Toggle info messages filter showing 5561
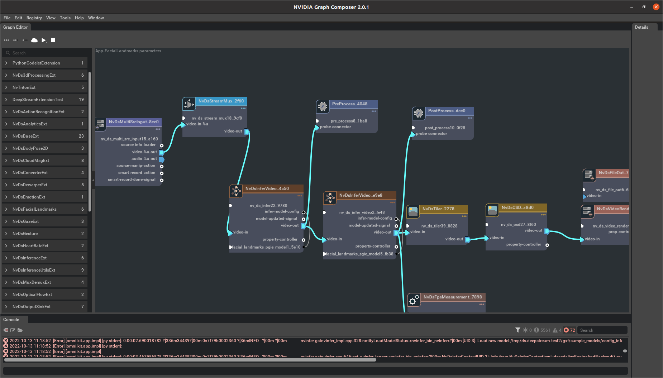663x378 pixels. point(542,330)
